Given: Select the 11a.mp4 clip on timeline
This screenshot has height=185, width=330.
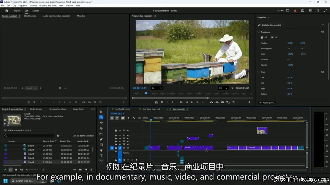Looking at the screenshot, I should point(254,148).
